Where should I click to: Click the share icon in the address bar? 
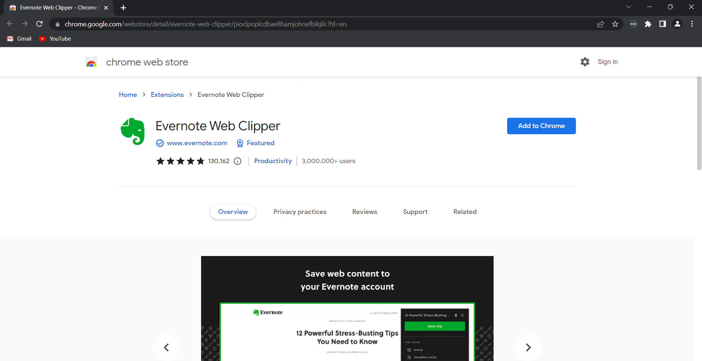(x=601, y=24)
